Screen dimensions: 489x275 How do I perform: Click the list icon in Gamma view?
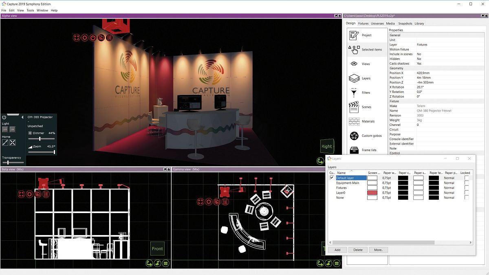(225, 202)
